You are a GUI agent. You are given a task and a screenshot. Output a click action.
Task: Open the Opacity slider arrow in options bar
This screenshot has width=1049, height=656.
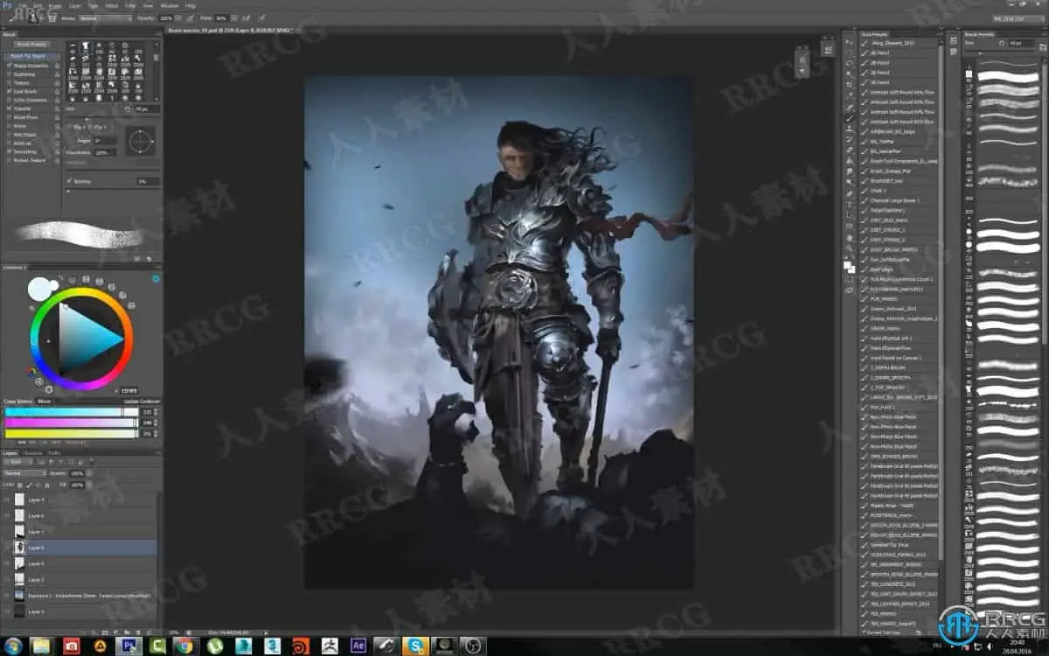(x=178, y=17)
